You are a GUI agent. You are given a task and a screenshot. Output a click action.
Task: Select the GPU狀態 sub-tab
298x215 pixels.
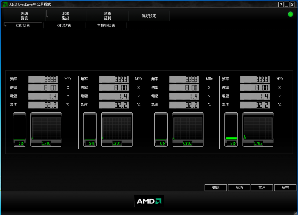tap(64, 25)
